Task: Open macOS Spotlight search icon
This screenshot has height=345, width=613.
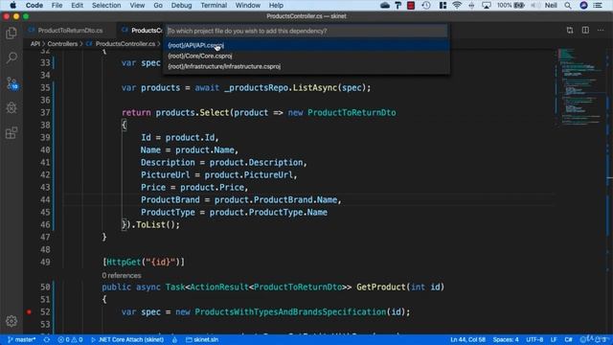Action: point(568,5)
